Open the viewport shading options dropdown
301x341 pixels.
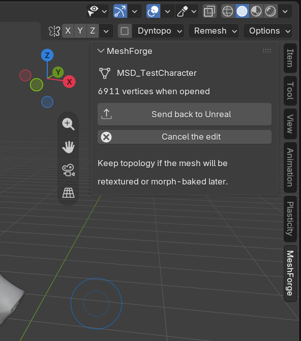(x=285, y=11)
